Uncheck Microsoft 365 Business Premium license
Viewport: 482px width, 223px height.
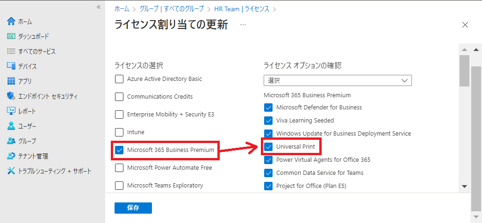[x=119, y=150]
